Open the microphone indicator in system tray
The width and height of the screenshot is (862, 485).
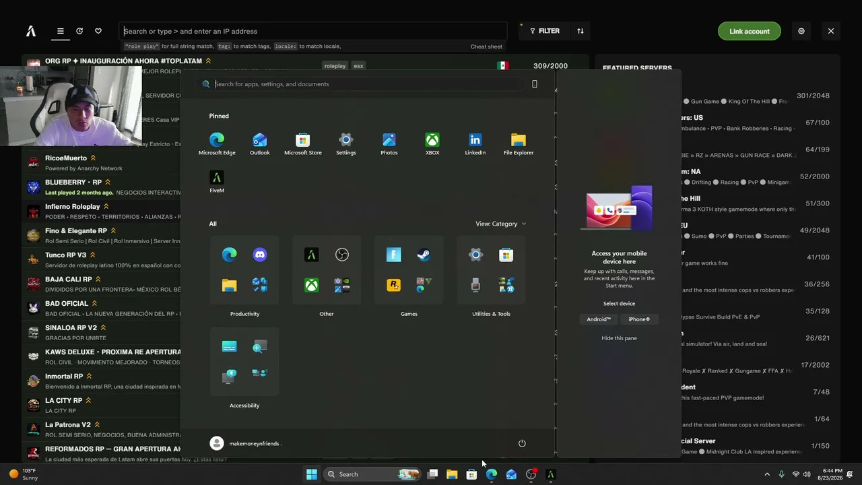pos(781,474)
